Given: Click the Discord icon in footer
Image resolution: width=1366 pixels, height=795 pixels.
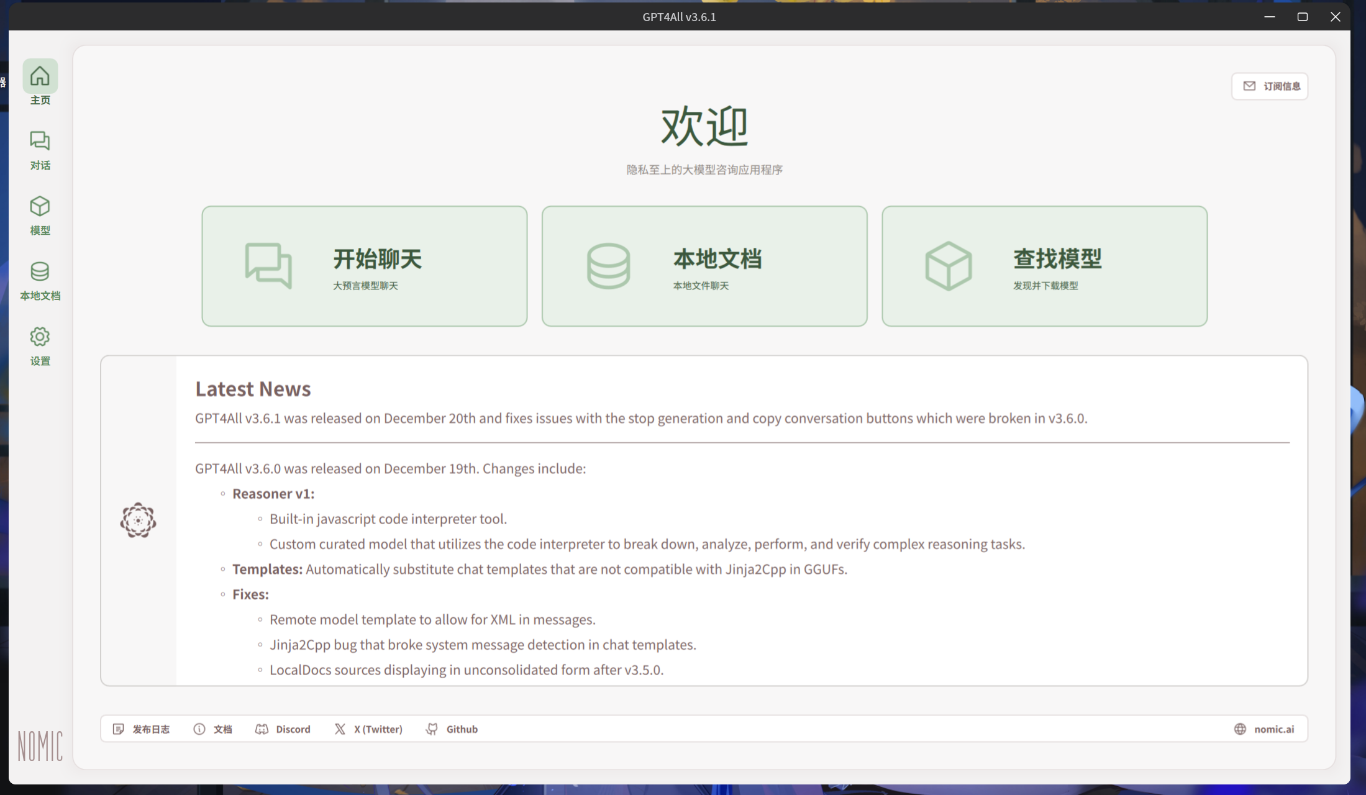Looking at the screenshot, I should click(x=262, y=729).
